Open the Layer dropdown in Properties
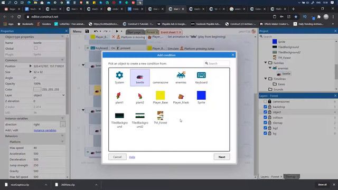 tap(49, 95)
